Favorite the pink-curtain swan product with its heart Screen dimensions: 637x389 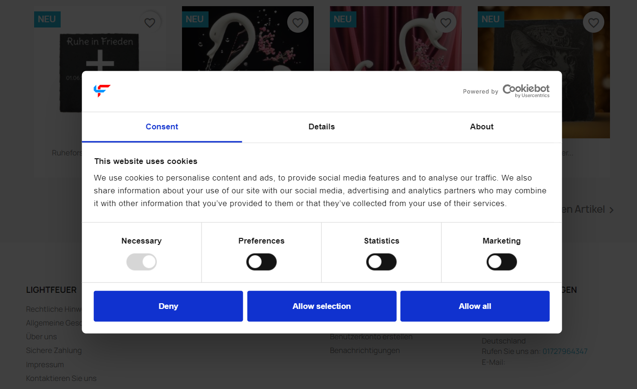point(446,22)
